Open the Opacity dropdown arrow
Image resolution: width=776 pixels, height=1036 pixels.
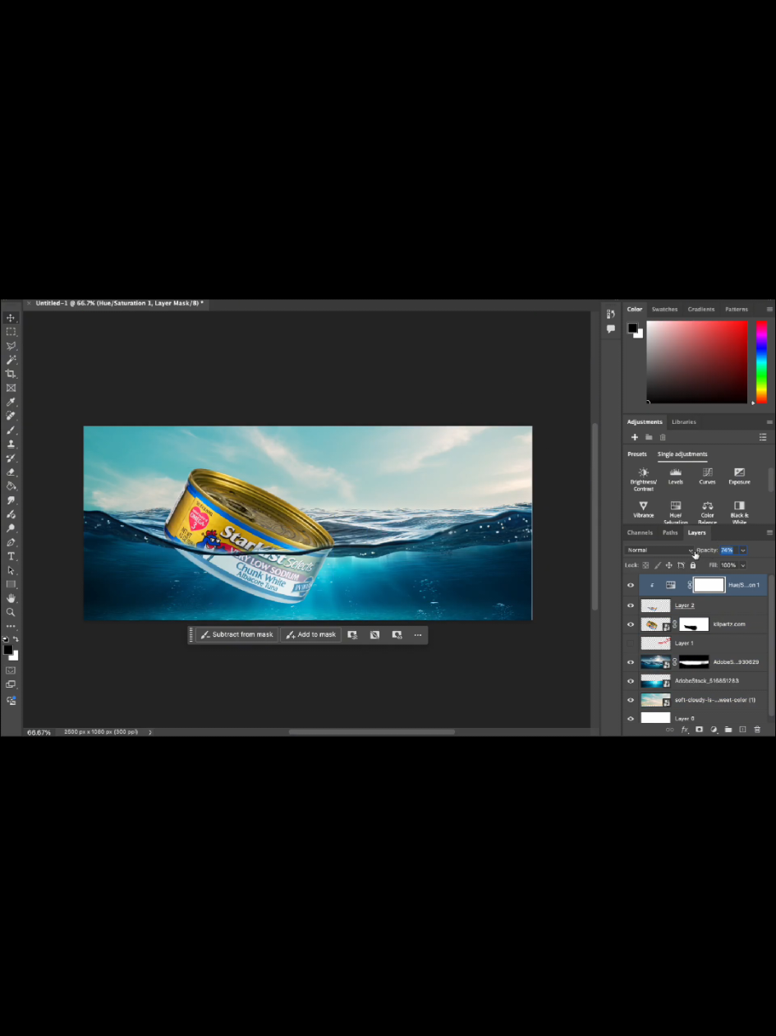click(743, 550)
